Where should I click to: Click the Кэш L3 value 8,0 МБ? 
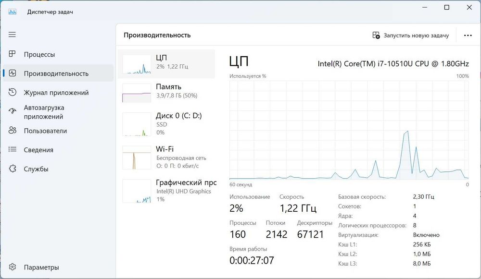[x=422, y=263]
